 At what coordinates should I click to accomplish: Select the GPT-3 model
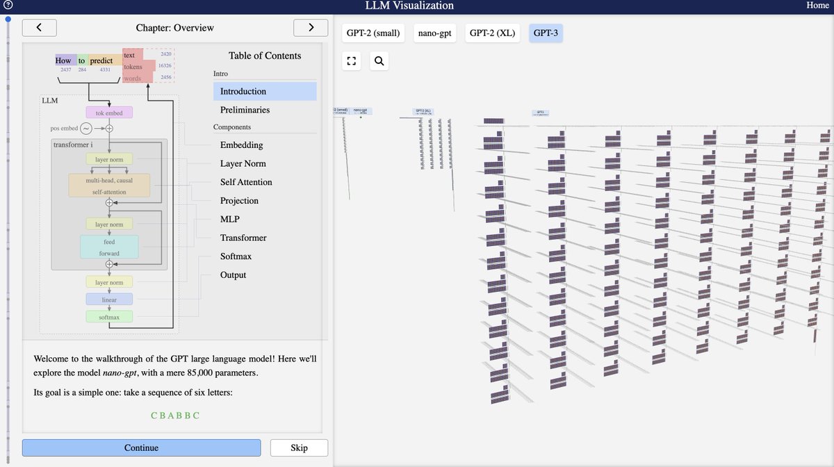pos(546,33)
